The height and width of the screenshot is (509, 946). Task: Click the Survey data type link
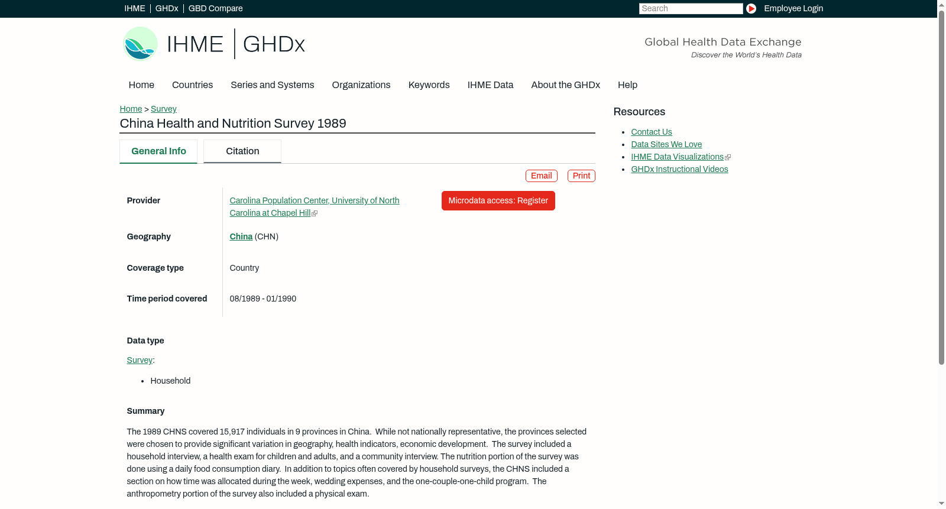click(140, 360)
